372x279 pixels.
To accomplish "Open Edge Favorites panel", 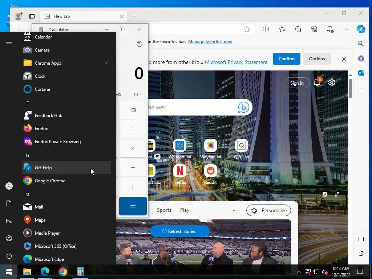I will click(x=282, y=29).
